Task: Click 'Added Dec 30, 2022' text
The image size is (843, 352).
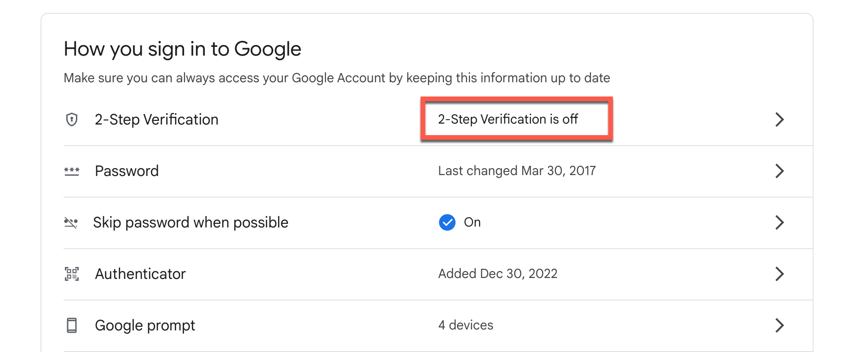Action: point(497,274)
